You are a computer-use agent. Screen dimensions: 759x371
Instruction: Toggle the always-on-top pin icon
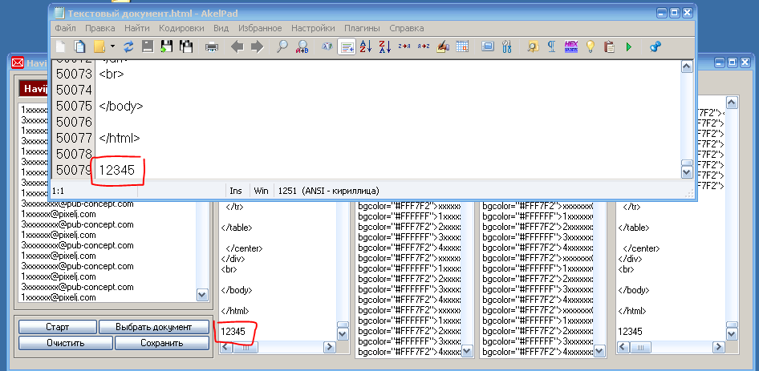coord(655,46)
